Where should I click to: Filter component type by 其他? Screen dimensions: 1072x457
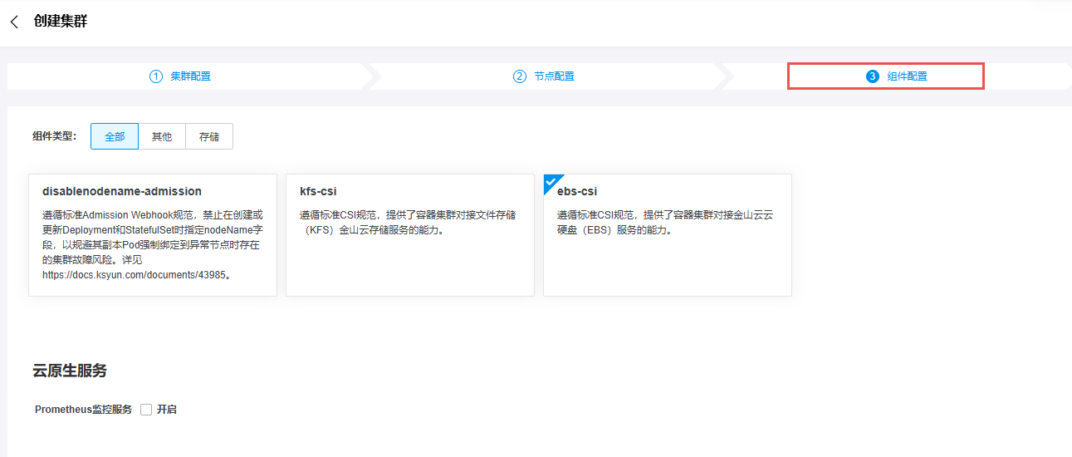pos(162,137)
